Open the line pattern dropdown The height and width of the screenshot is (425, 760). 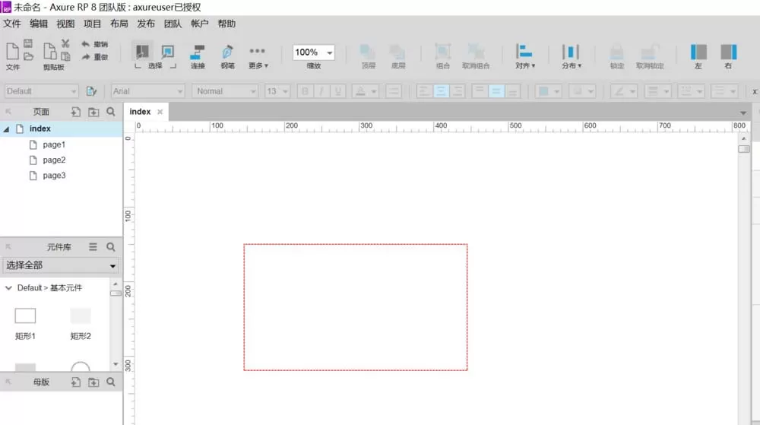(691, 91)
